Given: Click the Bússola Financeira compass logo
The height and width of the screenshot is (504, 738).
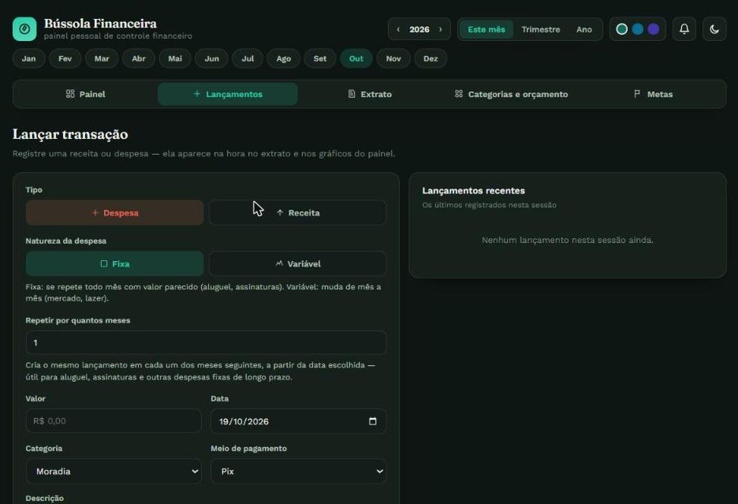Looking at the screenshot, I should pyautogui.click(x=24, y=29).
